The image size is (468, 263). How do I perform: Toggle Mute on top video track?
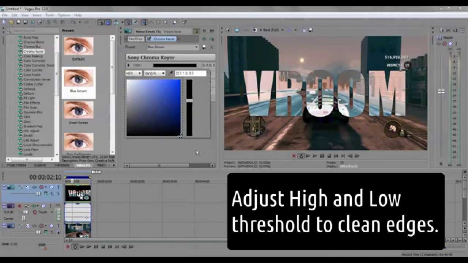(x=51, y=187)
